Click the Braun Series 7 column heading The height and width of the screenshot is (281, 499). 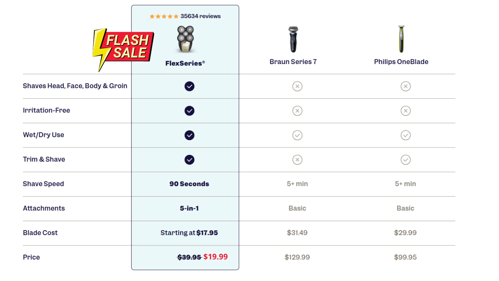coord(293,62)
